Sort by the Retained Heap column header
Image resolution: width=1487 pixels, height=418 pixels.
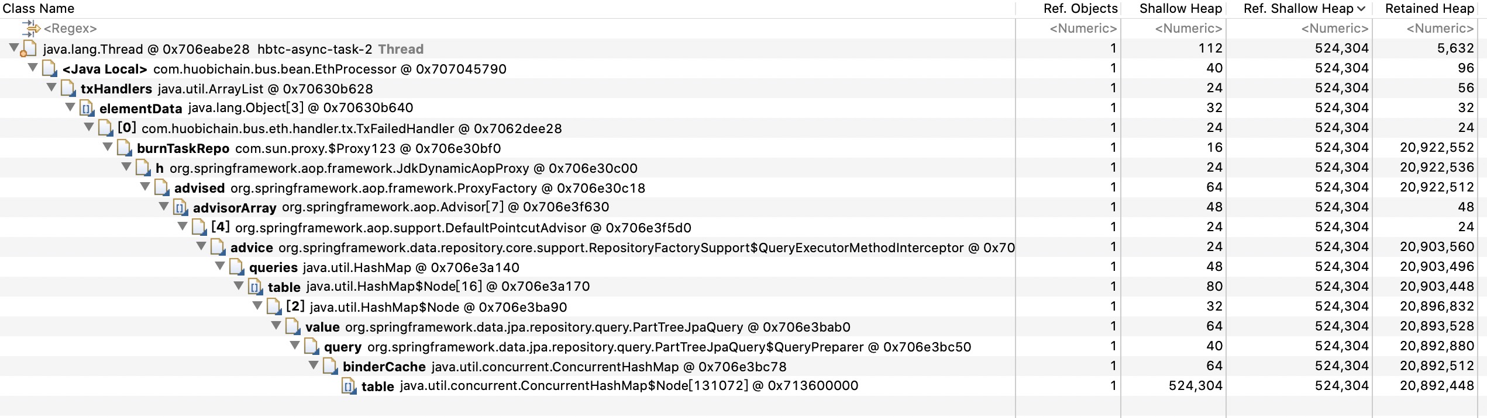(1429, 8)
